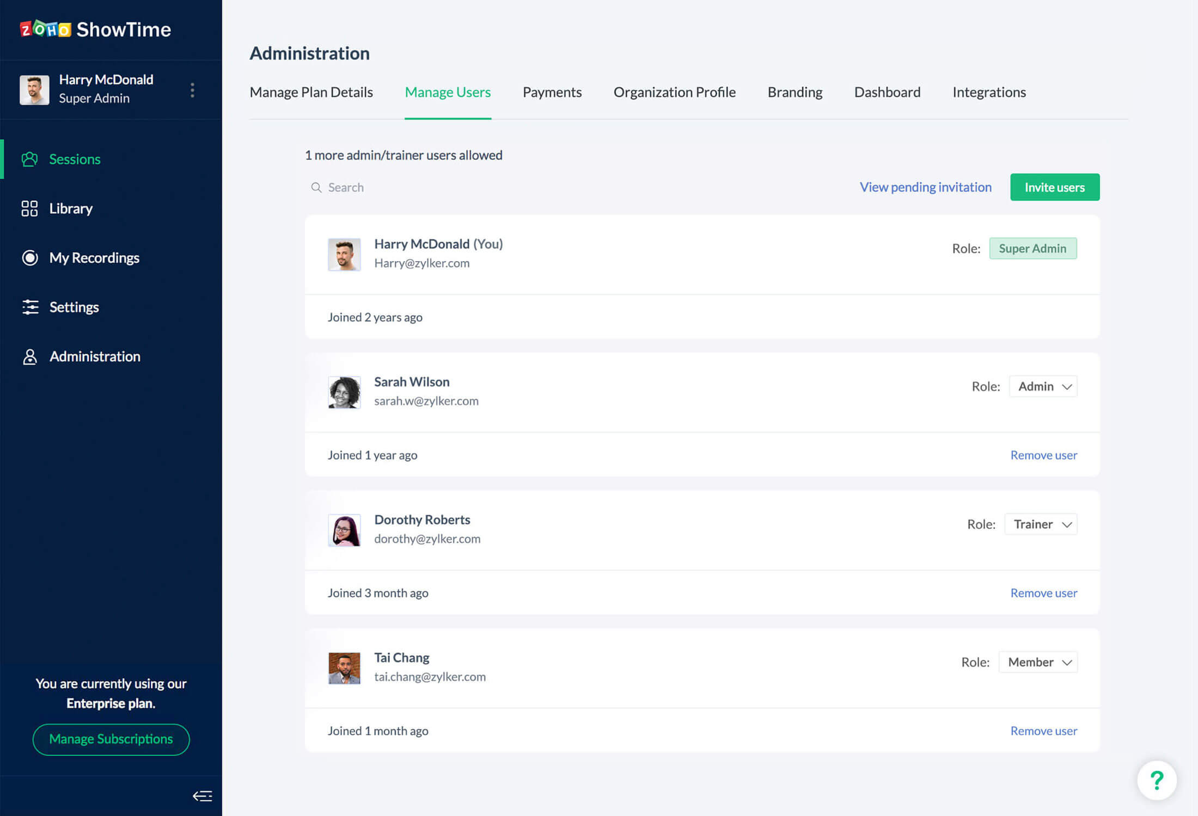Click 'Joined 1 year ago' text
Viewport: 1198px width, 816px height.
pyautogui.click(x=372, y=455)
